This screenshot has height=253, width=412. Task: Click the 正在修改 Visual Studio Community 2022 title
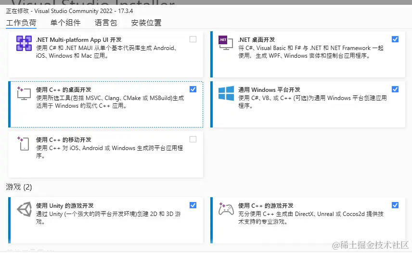pos(69,11)
